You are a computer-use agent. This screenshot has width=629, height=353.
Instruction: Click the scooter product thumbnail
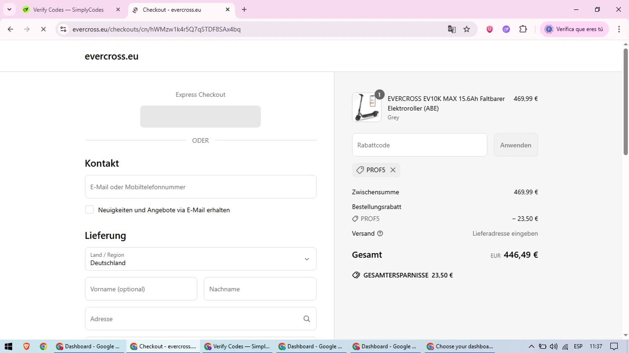[x=366, y=107]
